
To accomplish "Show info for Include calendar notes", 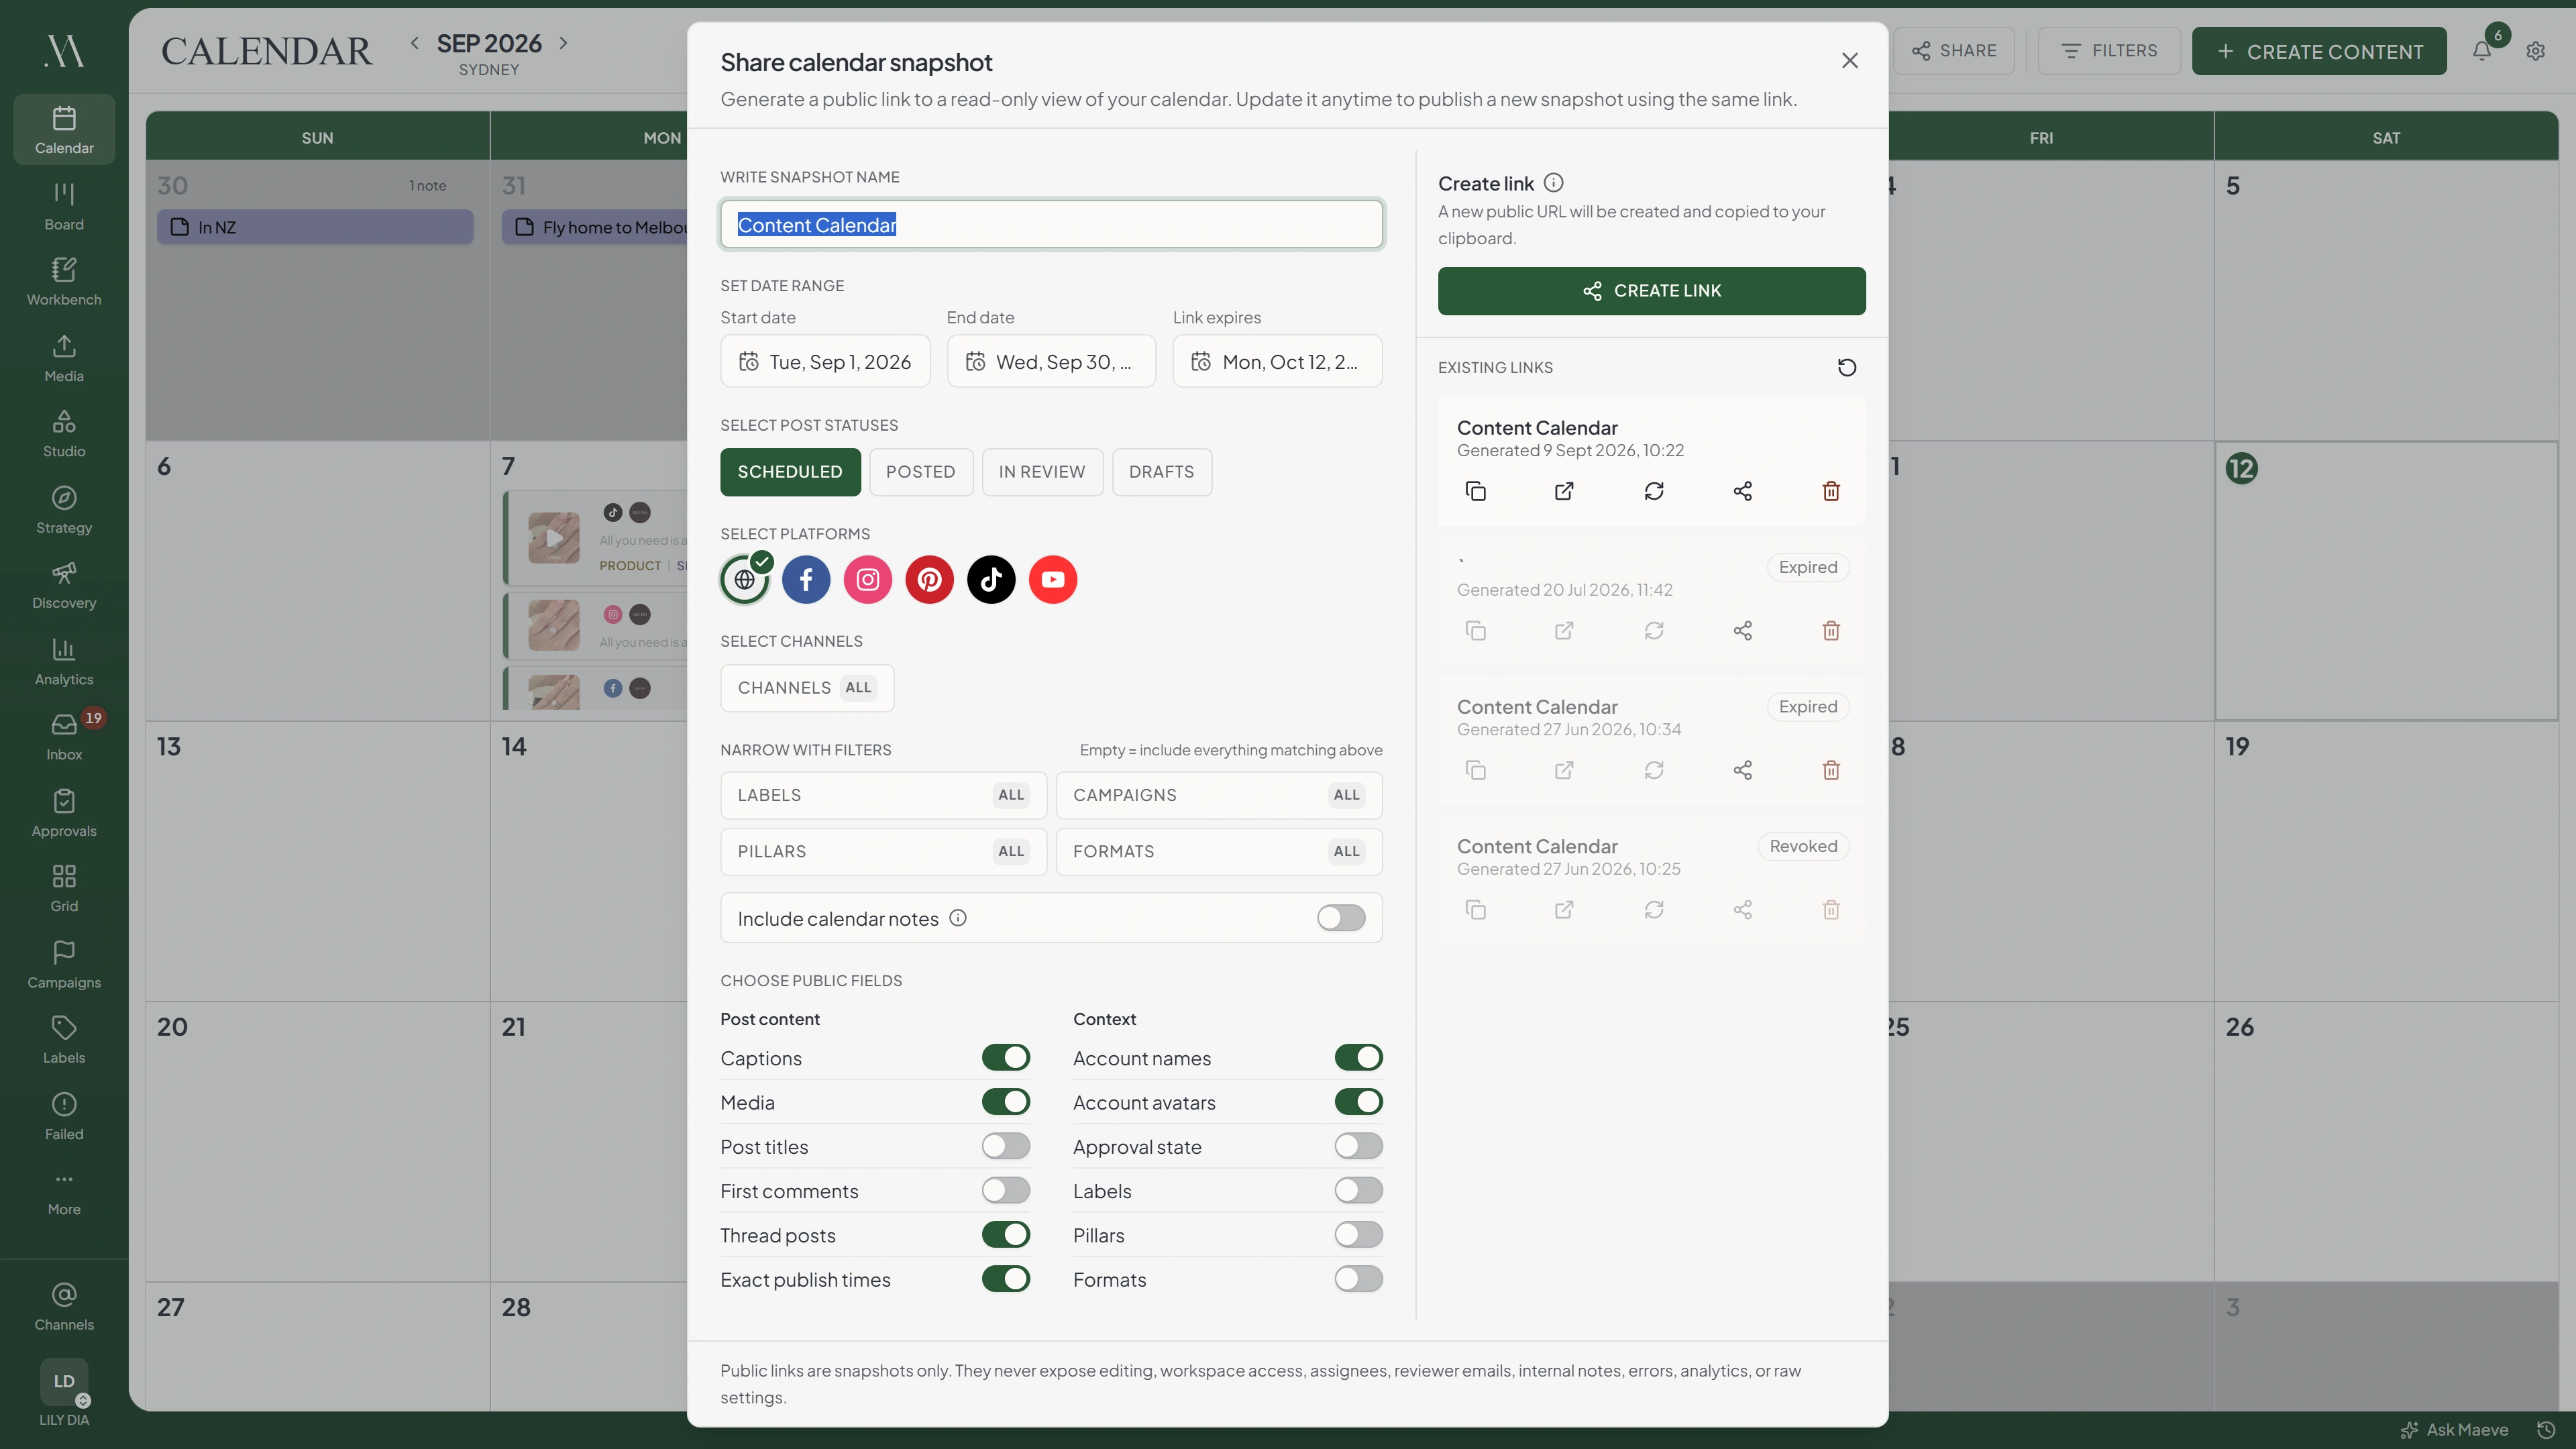I will [958, 918].
